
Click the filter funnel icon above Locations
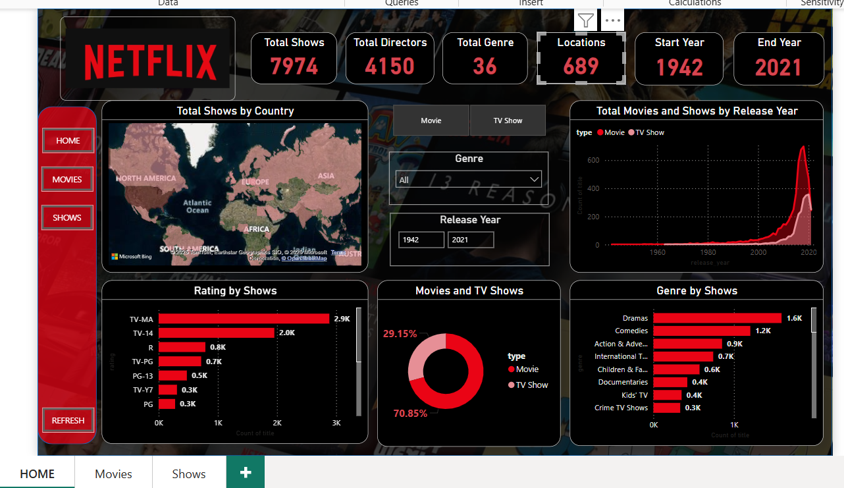coord(585,20)
